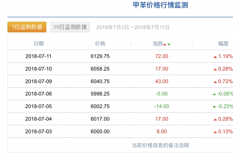Click the 幅度 column header
Image resolution: width=233 pixels, height=158 pixels.
[223, 44]
